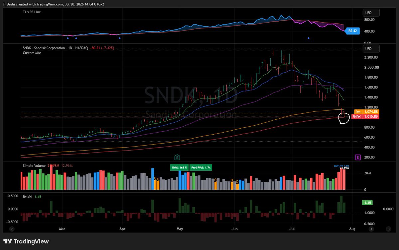
Task: Select the TL's RS Line indicator title
Action: (32, 12)
